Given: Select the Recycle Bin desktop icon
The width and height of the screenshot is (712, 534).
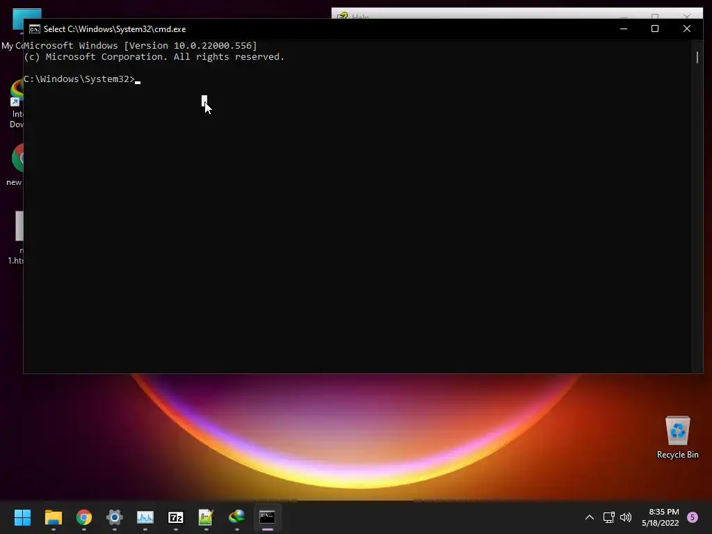Looking at the screenshot, I should tap(677, 437).
